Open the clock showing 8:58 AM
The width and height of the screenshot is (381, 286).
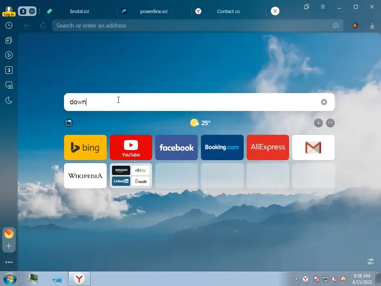[x=362, y=279]
